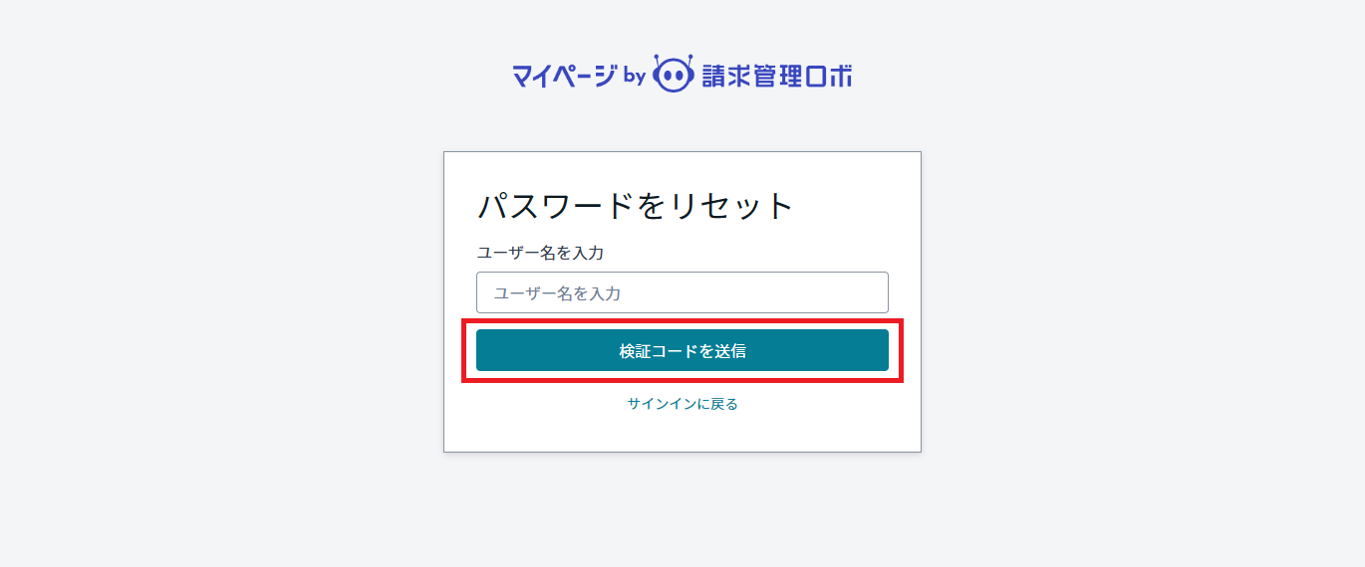Click the robot face logo icon
1365x567 pixels.
click(x=672, y=75)
